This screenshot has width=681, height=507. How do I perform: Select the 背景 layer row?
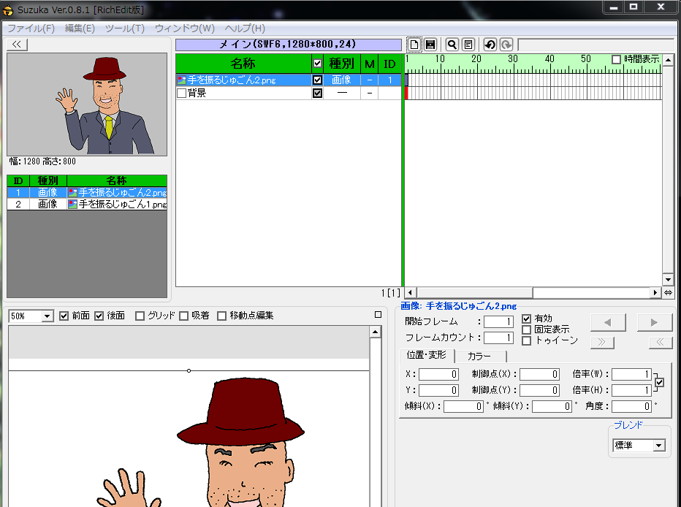(289, 93)
